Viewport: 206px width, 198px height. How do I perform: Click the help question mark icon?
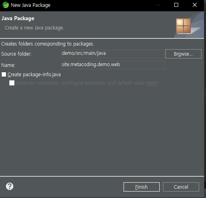[10, 186]
